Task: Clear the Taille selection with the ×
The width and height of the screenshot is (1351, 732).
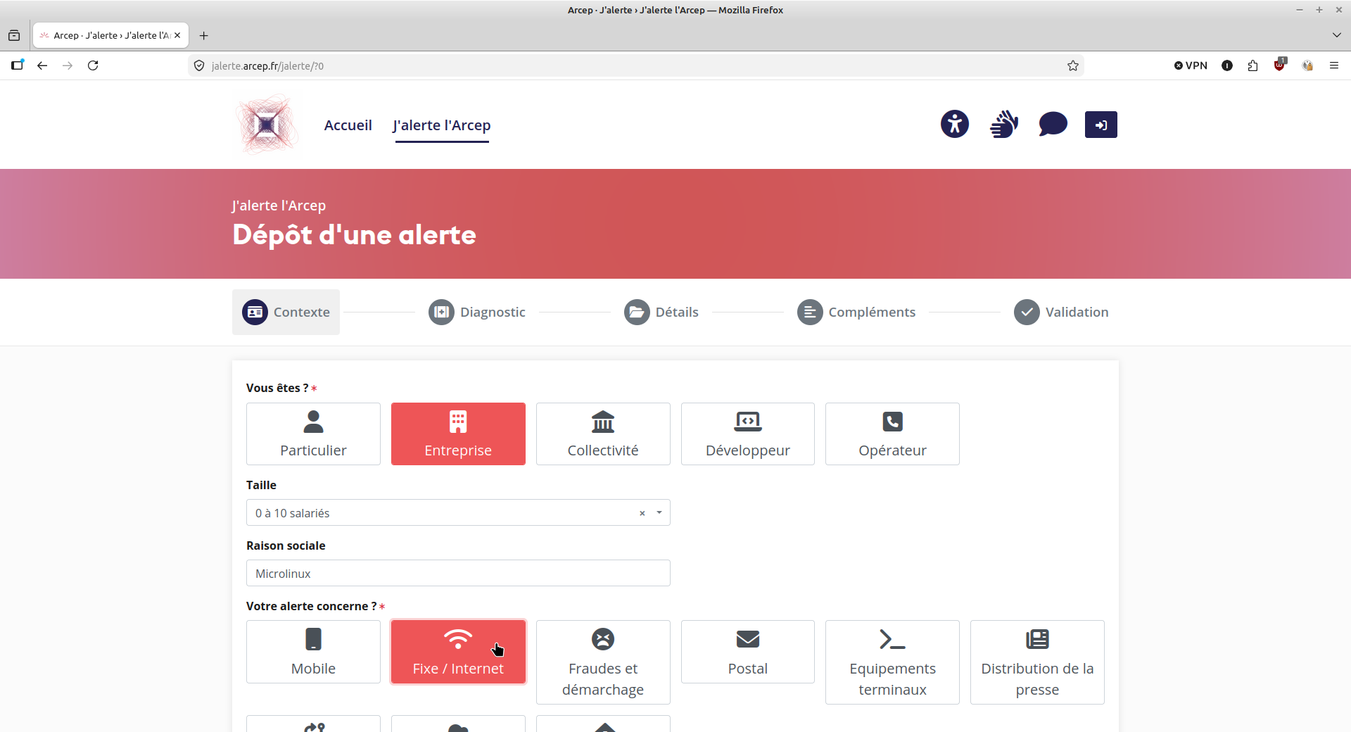Action: pos(642,513)
